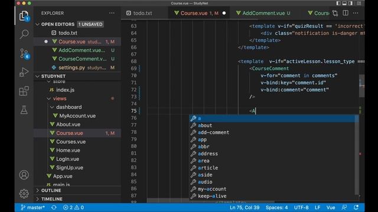Click synchronize changes icon in status bar
This screenshot has width=378, height=212.
click(x=54, y=207)
